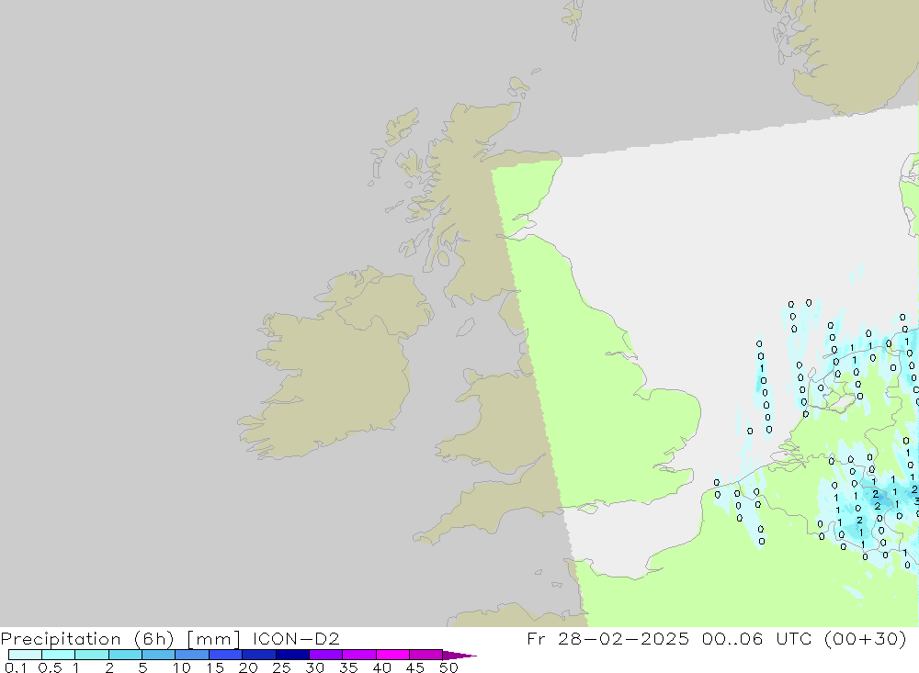Select the 40–45 mm magenta legend swatch
This screenshot has height=673, width=919.
click(392, 655)
